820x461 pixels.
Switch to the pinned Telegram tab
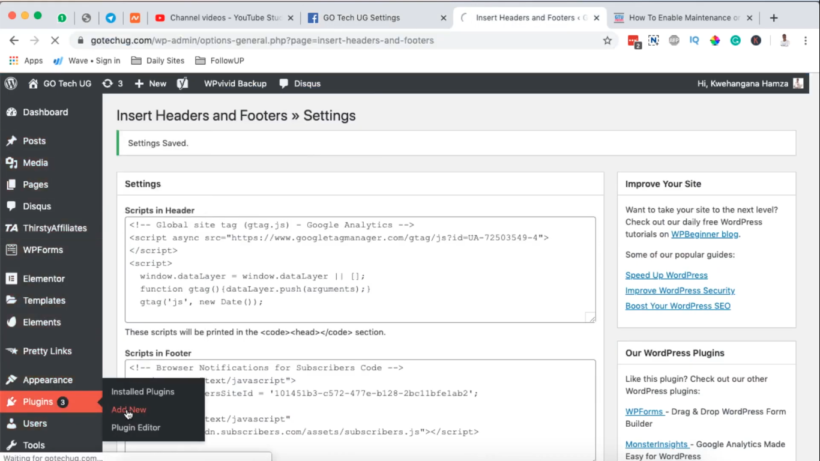tap(110, 18)
